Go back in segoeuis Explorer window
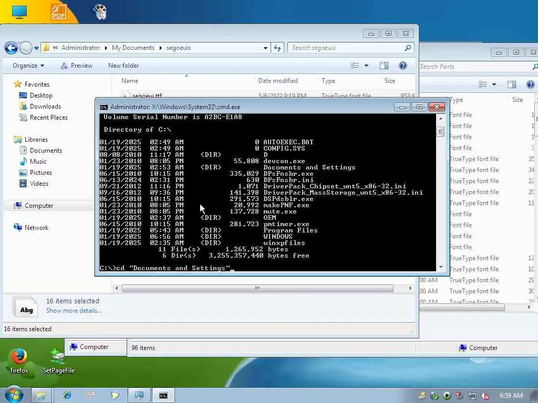This screenshot has width=538, height=403. click(x=11, y=48)
